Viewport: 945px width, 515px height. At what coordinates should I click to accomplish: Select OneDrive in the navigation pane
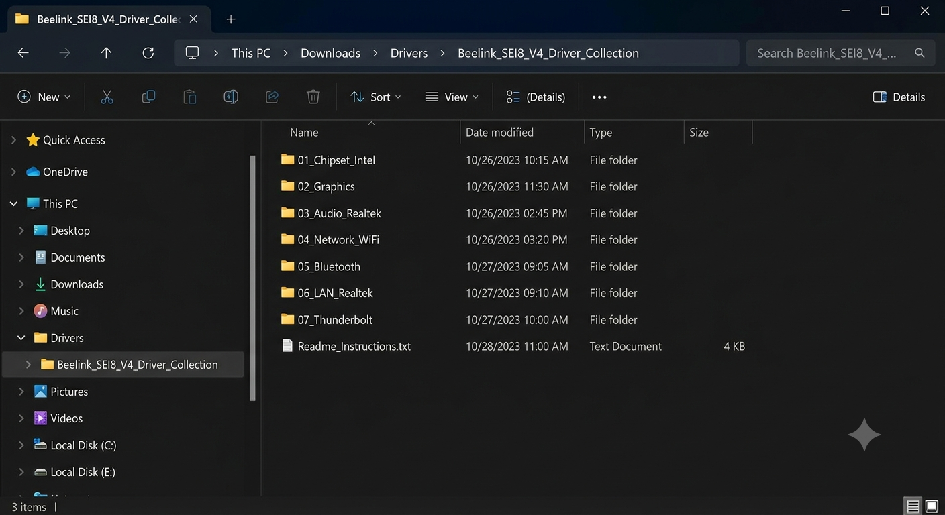65,172
